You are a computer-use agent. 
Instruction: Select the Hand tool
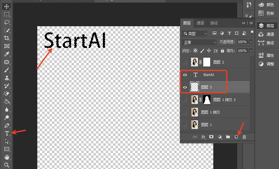tap(7, 157)
